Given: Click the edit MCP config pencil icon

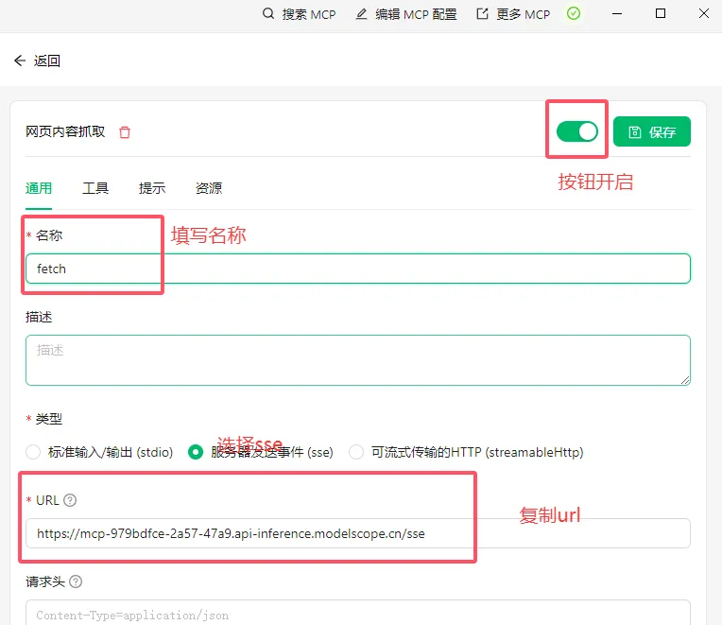Looking at the screenshot, I should [361, 14].
